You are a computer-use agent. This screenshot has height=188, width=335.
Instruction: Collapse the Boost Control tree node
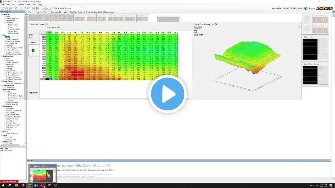(x=2, y=81)
